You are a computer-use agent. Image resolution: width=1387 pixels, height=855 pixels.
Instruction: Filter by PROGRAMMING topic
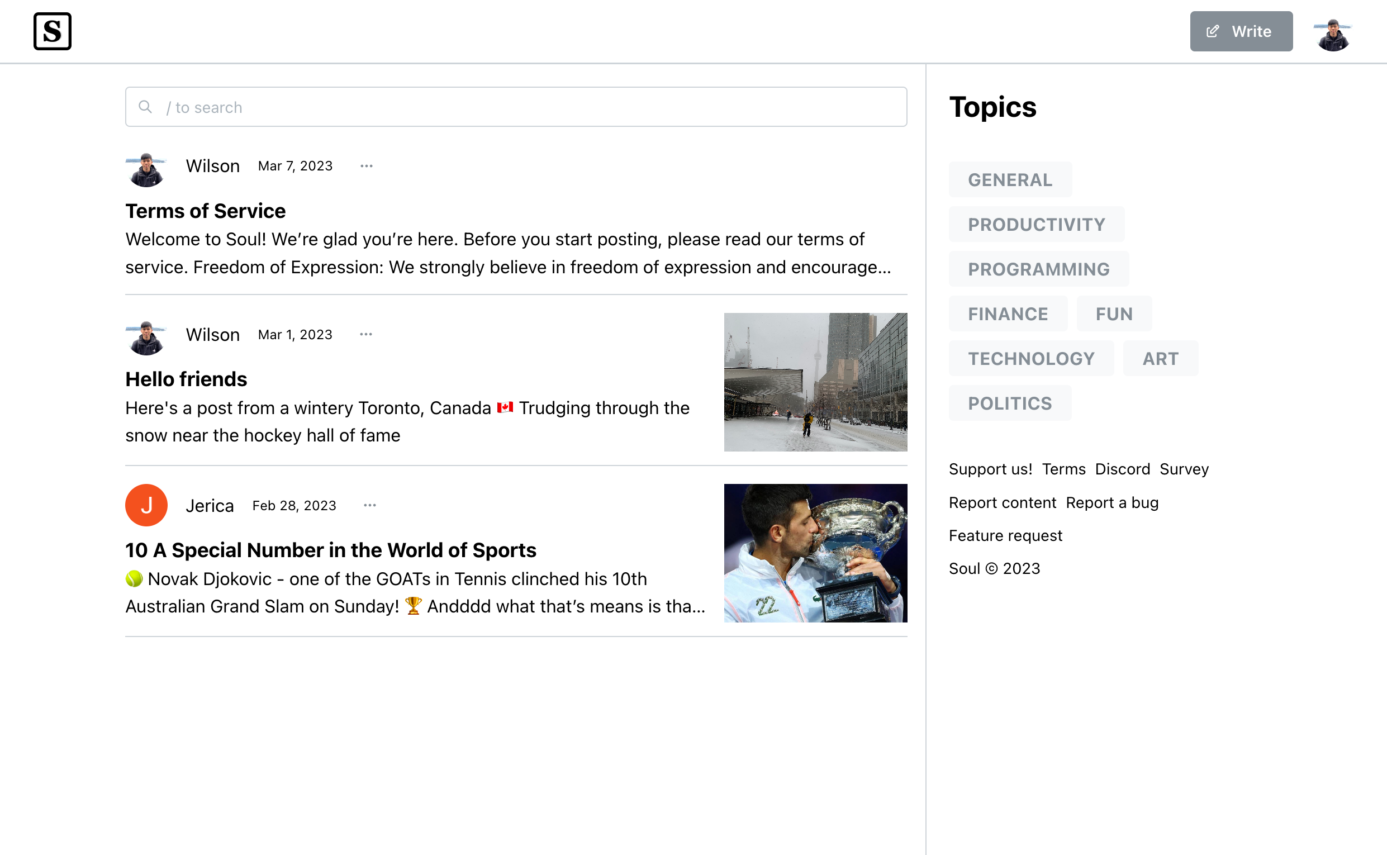click(1038, 269)
